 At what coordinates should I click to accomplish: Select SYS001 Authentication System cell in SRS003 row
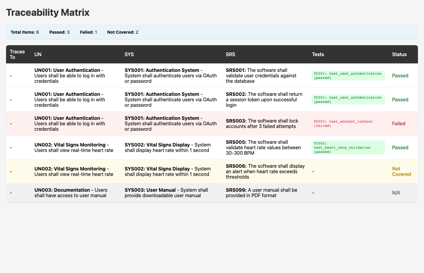click(x=172, y=123)
